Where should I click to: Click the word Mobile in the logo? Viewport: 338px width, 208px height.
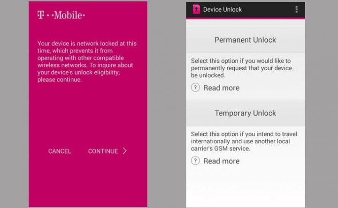click(68, 15)
